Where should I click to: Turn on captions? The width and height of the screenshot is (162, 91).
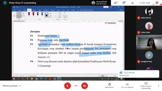tap(127, 86)
